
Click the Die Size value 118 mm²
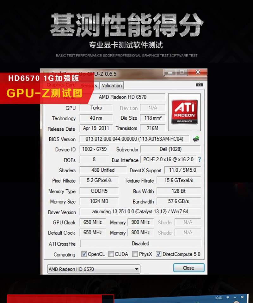pos(153,118)
